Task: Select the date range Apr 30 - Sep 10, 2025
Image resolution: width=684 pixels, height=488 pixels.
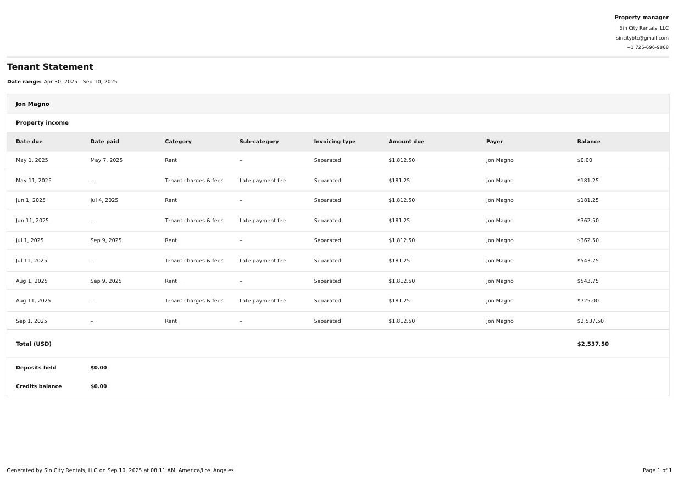Action: [x=80, y=82]
